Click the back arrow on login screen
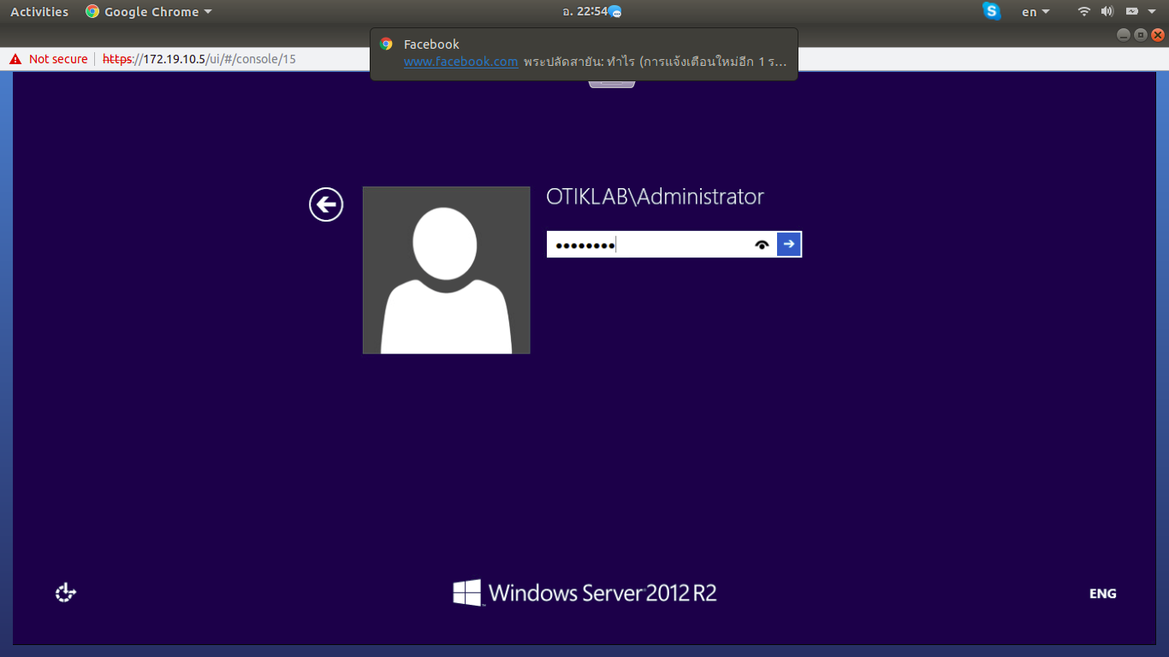The image size is (1169, 657). point(326,204)
